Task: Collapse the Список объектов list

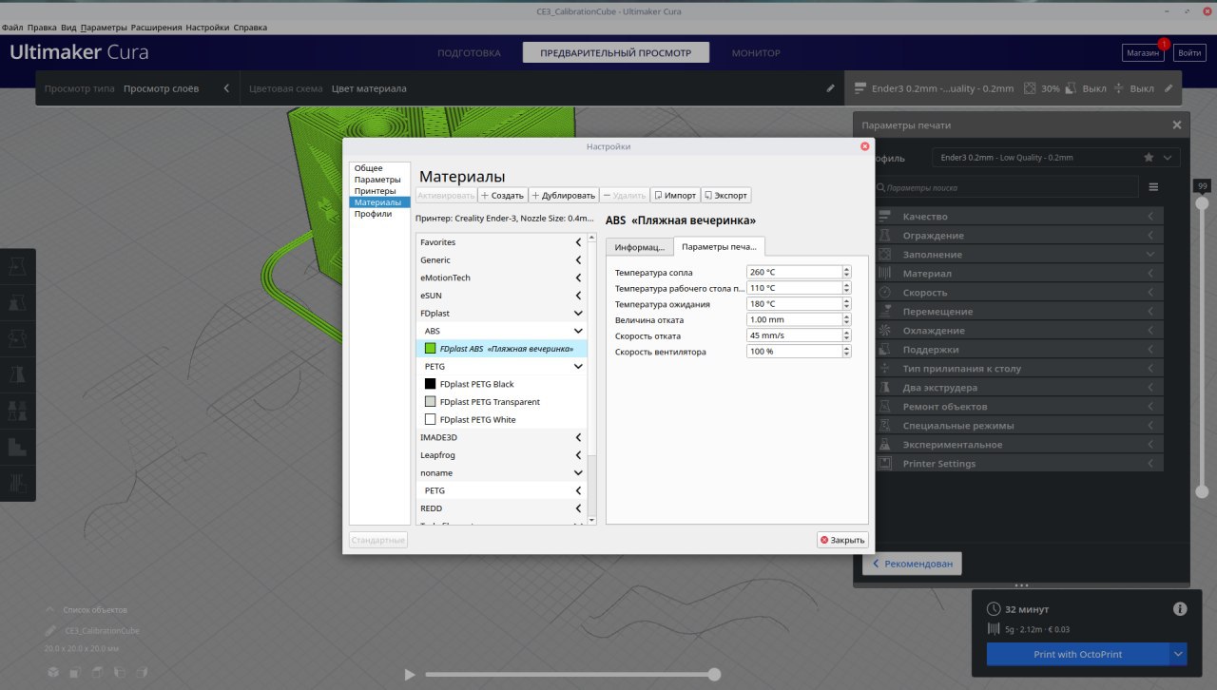Action: 49,610
